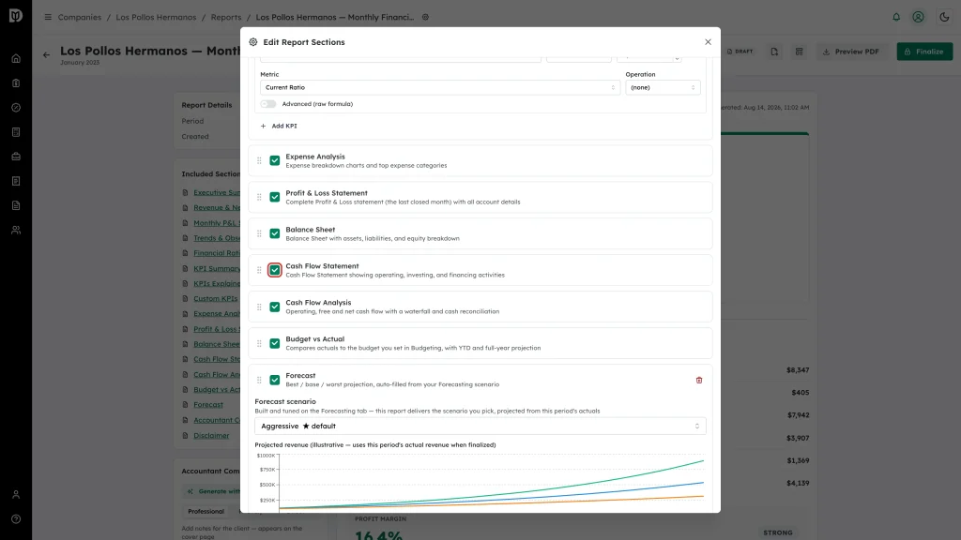
Task: Grab the drag handle of Budget vs Actual
Action: (259, 343)
